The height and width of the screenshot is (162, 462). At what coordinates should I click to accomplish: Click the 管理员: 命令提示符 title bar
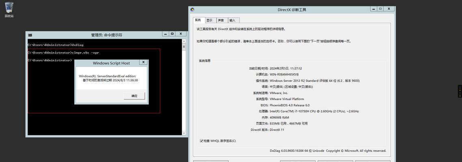106,35
